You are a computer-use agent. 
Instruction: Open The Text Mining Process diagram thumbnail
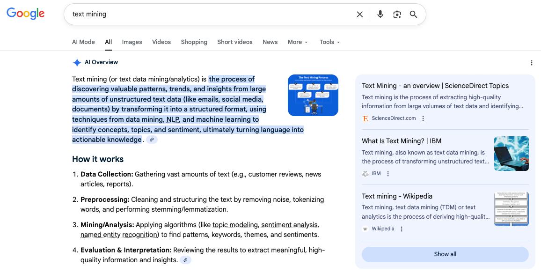click(313, 95)
